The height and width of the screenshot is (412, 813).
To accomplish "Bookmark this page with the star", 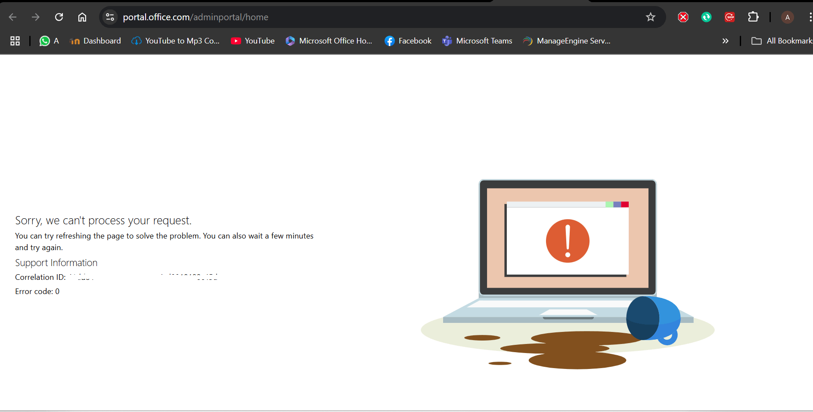I will pyautogui.click(x=650, y=17).
